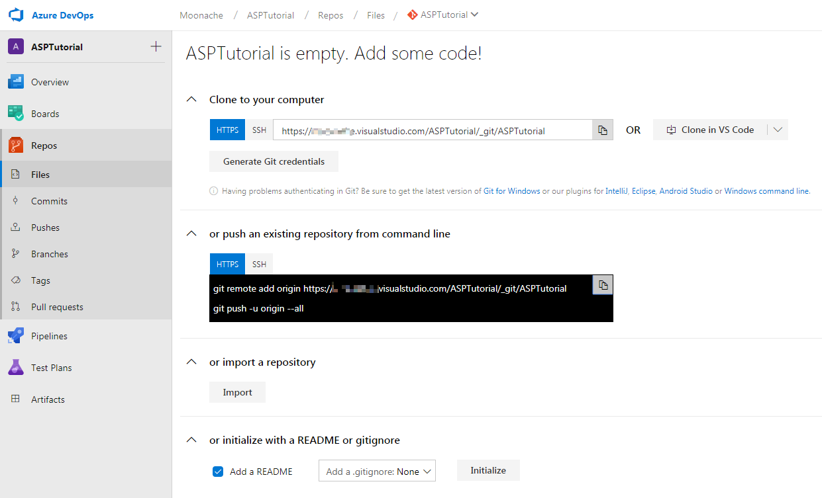Click the Pipelines rocket icon
822x498 pixels.
[x=16, y=336]
